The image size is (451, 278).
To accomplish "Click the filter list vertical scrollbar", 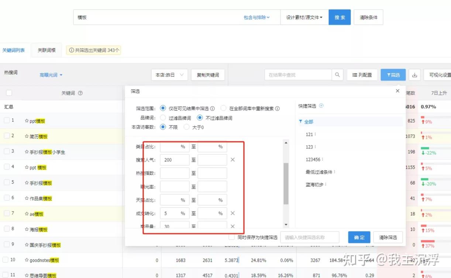I will pos(286,183).
